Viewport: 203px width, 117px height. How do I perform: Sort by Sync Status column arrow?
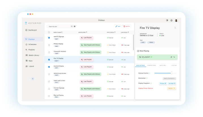pyautogui.click(x=115, y=32)
